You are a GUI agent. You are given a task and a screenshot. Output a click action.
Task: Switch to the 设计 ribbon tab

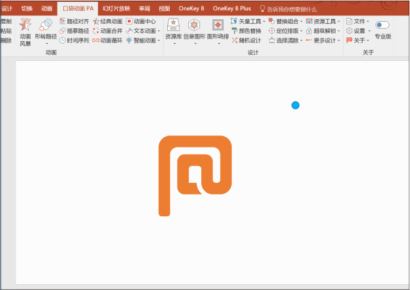[x=7, y=8]
